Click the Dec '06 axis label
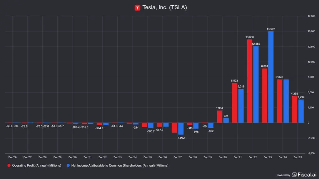The height and width of the screenshot is (179, 319). (12, 157)
